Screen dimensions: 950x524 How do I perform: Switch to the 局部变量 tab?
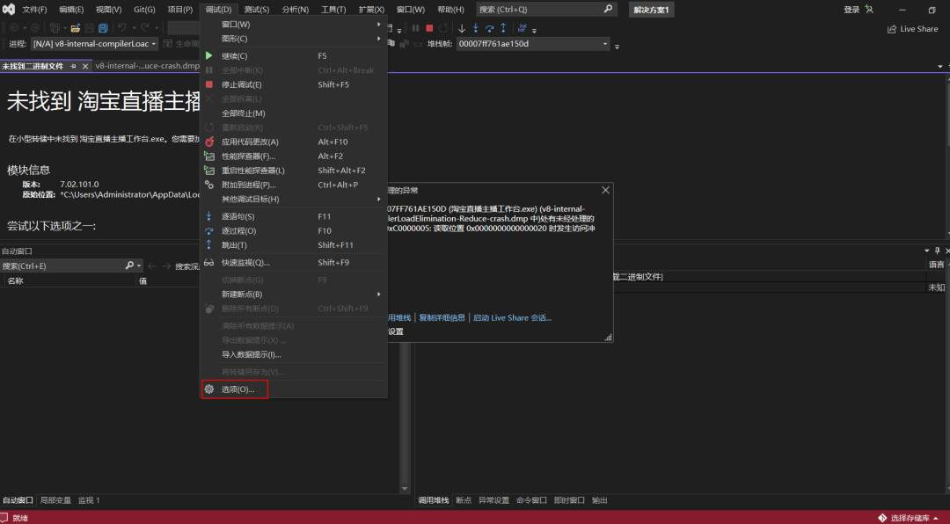(x=55, y=500)
